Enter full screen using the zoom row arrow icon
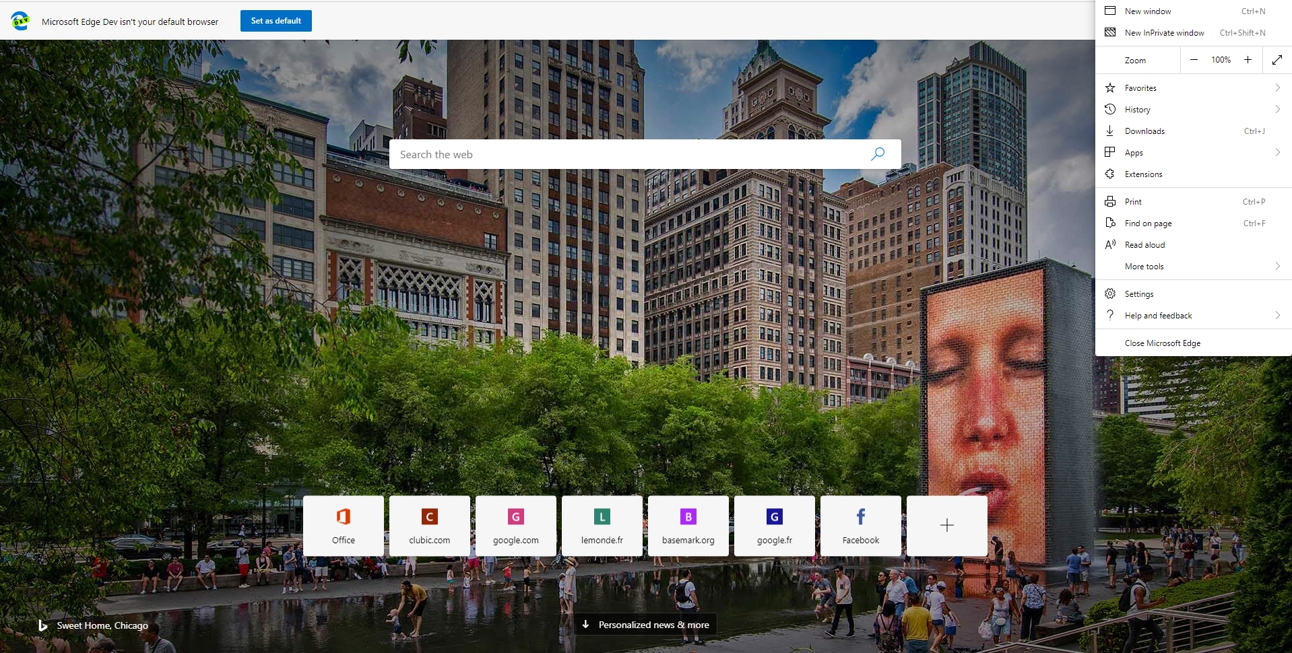This screenshot has height=653, width=1292. [1277, 60]
